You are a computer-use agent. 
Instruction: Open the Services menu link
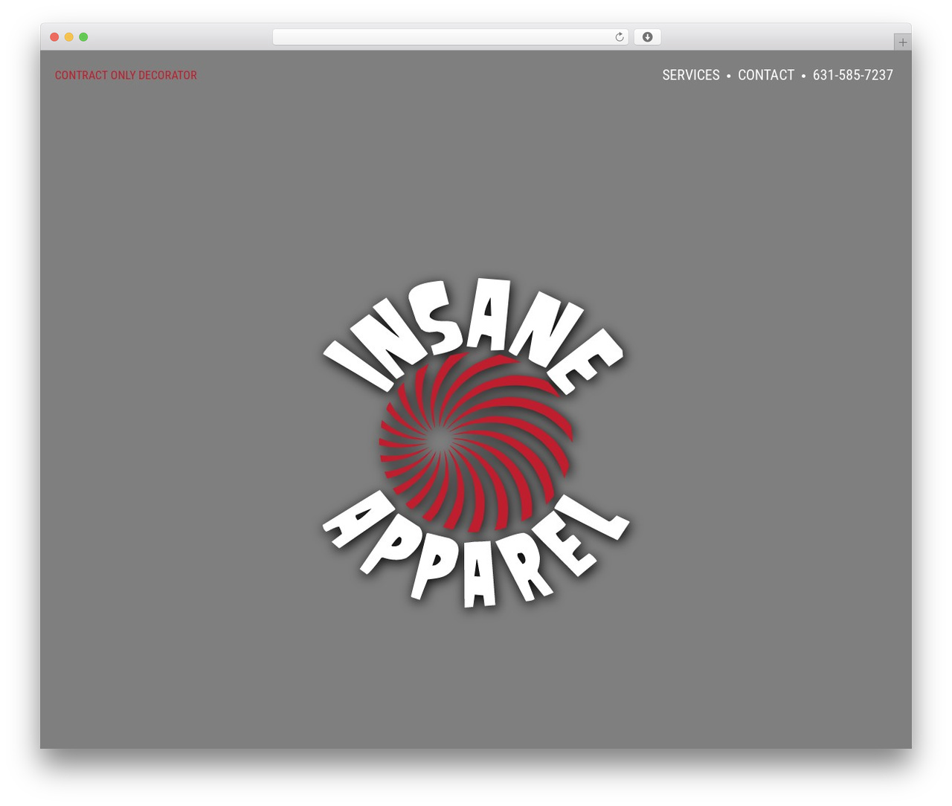(x=691, y=75)
